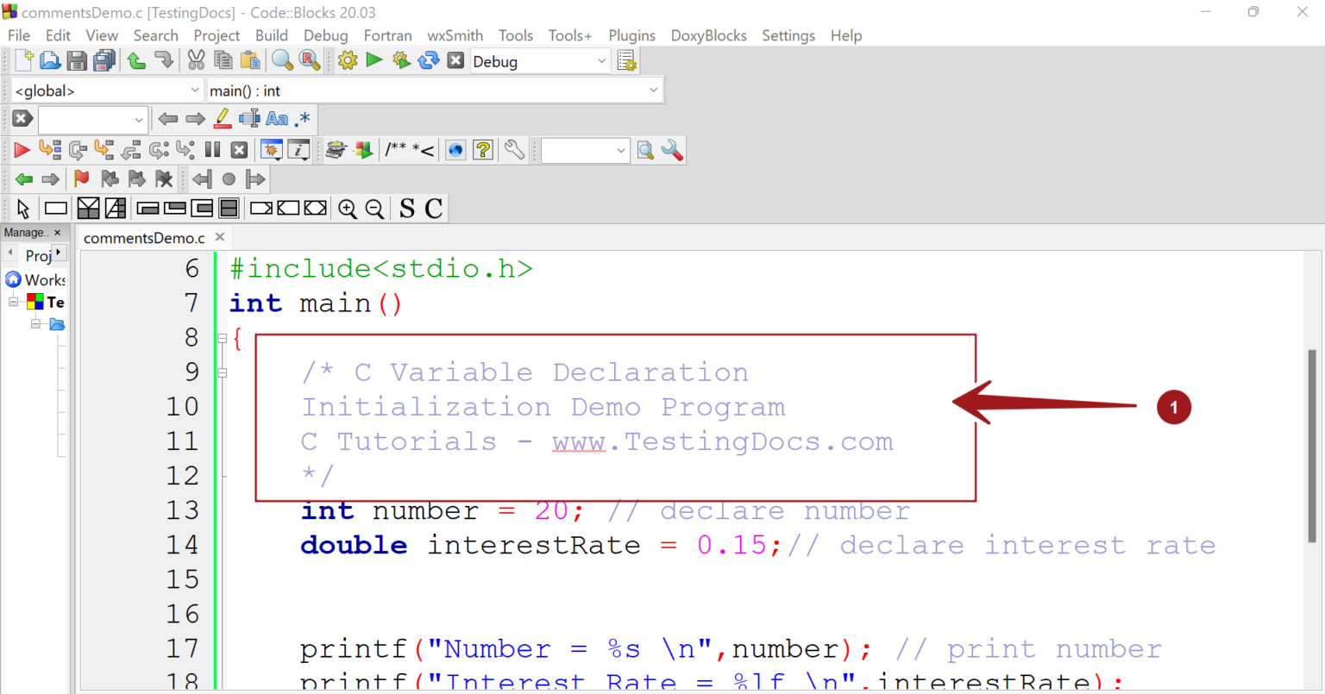Image resolution: width=1325 pixels, height=694 pixels.
Task: Abort the build using the X icon
Action: [455, 60]
